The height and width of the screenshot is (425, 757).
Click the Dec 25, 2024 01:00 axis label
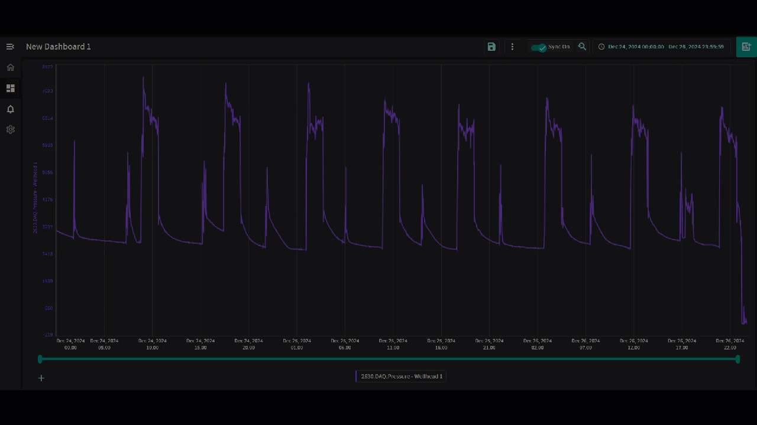pyautogui.click(x=297, y=344)
